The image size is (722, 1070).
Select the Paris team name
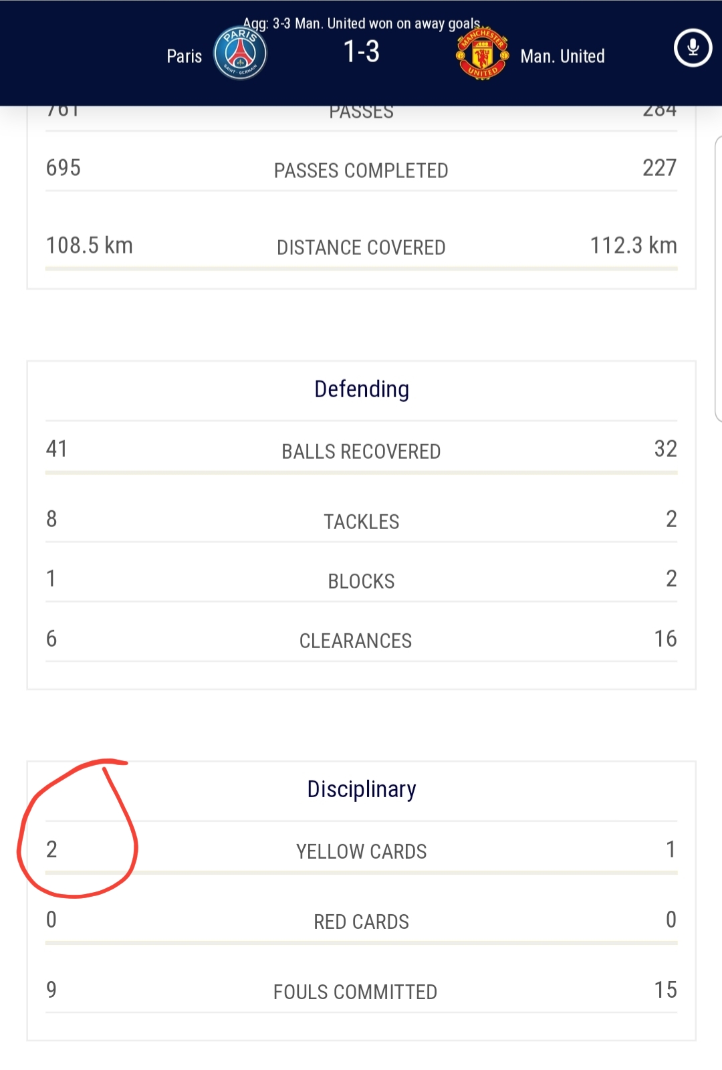click(x=184, y=56)
